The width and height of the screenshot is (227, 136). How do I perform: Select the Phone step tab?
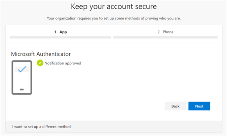click(165, 32)
